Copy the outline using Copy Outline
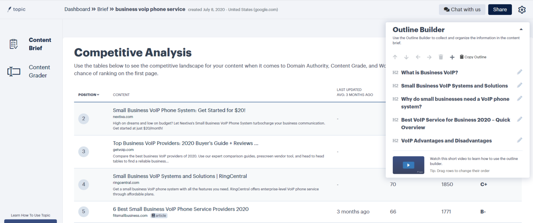 [x=473, y=57]
